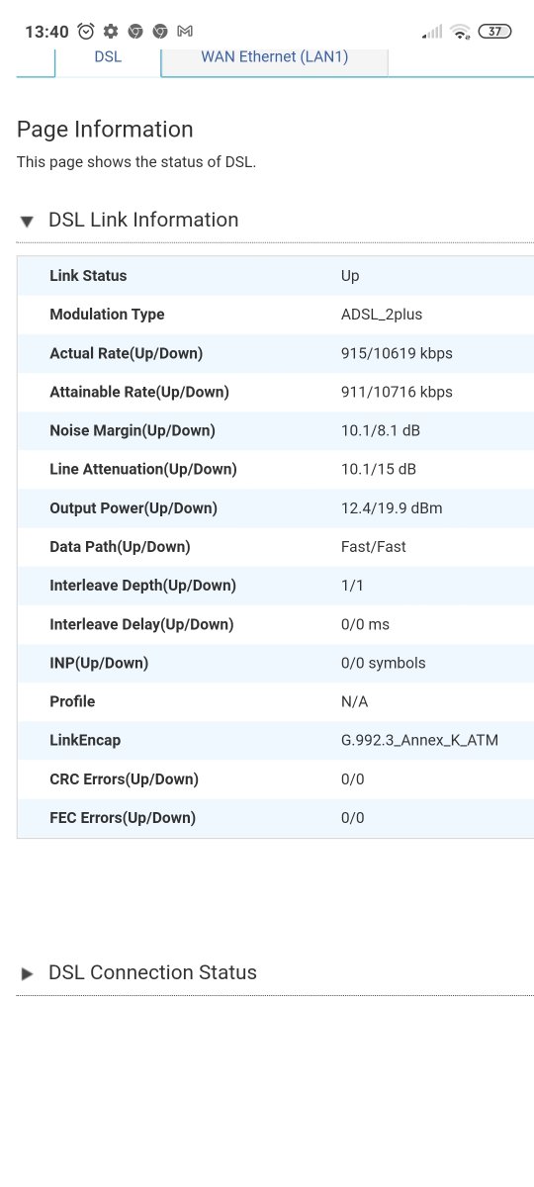Collapse the DSL Link Information section
Screen dimensions: 534x1187
click(x=27, y=222)
